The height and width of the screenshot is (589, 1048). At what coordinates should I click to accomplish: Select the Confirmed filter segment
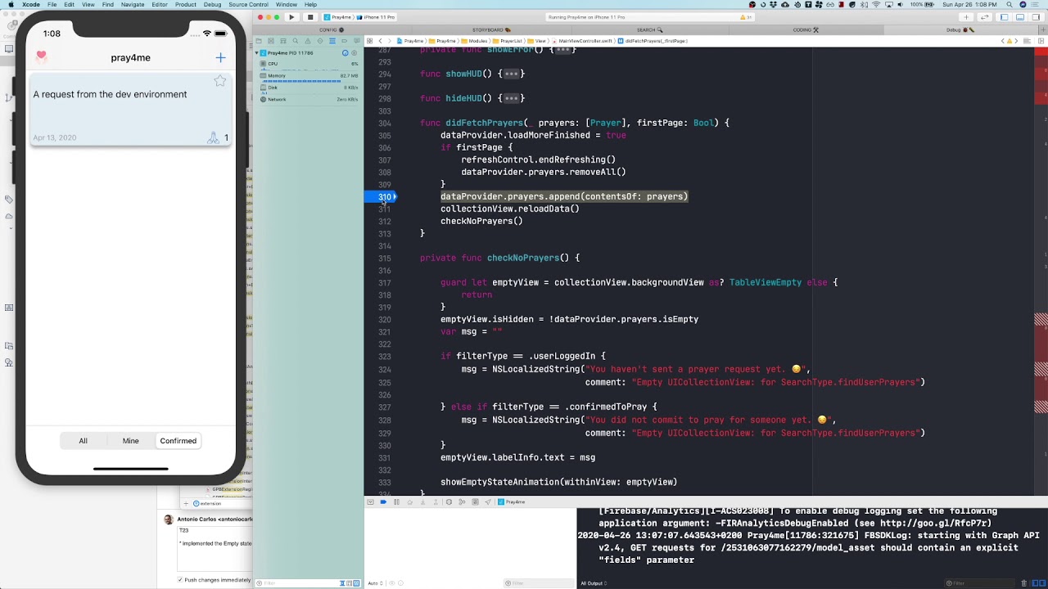[x=178, y=441]
